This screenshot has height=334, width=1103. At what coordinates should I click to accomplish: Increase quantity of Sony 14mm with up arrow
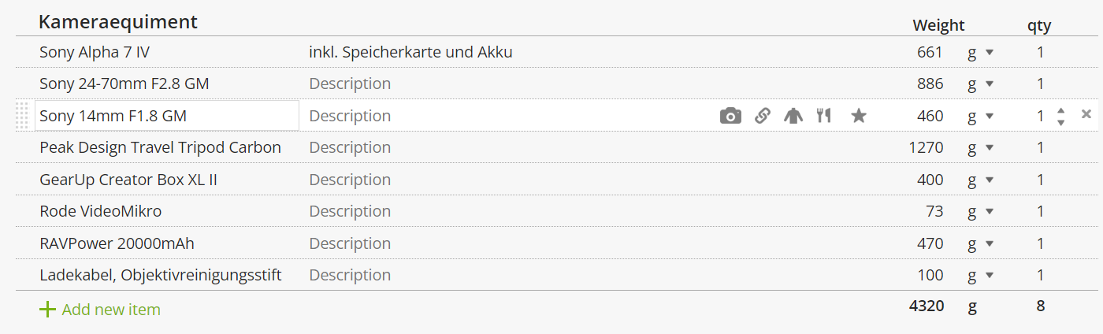coord(1061,110)
